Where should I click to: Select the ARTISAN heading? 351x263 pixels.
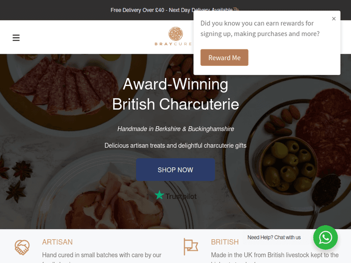click(57, 242)
